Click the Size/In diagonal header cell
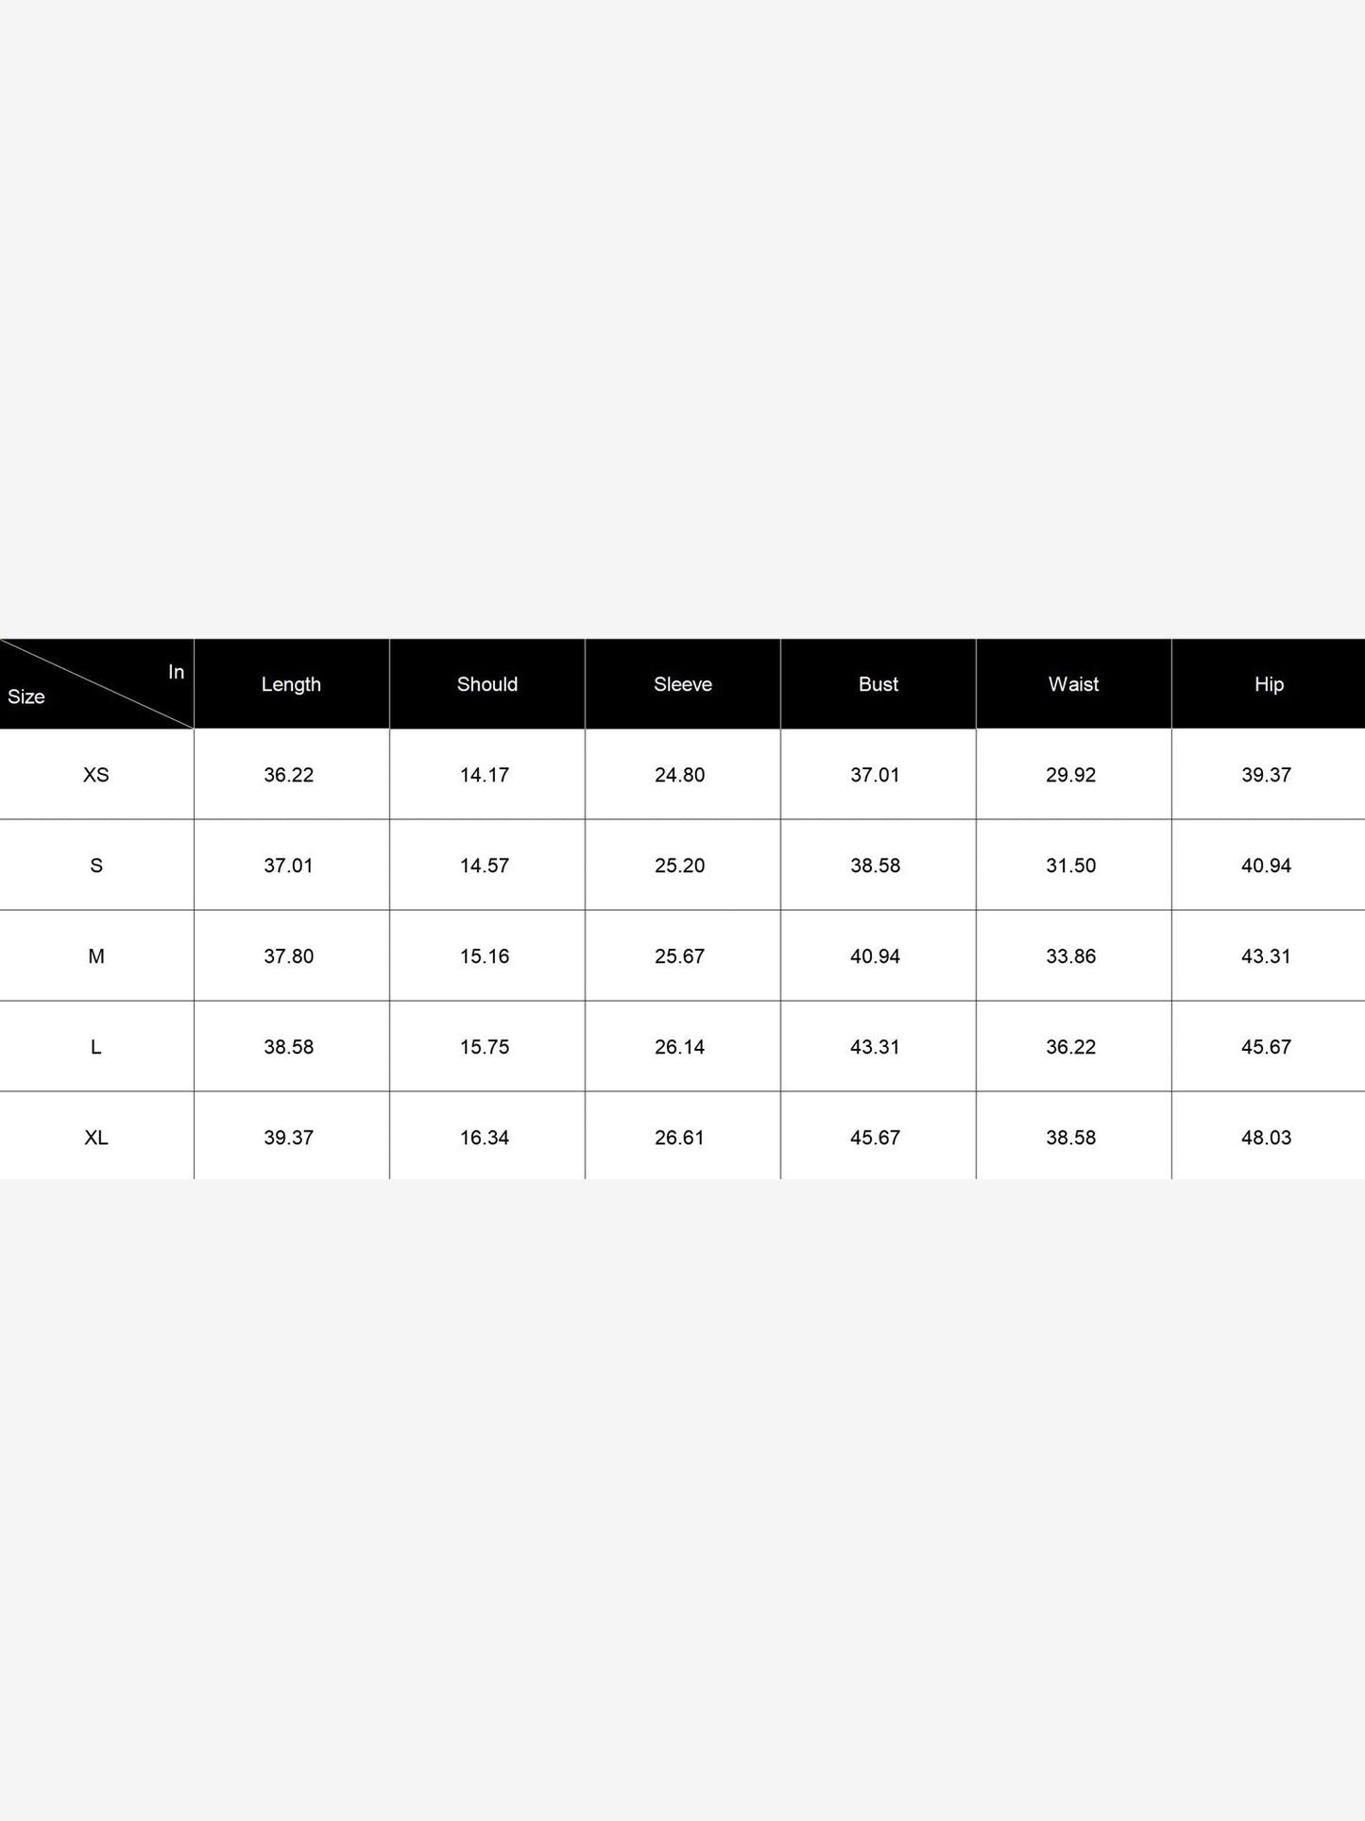 click(x=96, y=684)
